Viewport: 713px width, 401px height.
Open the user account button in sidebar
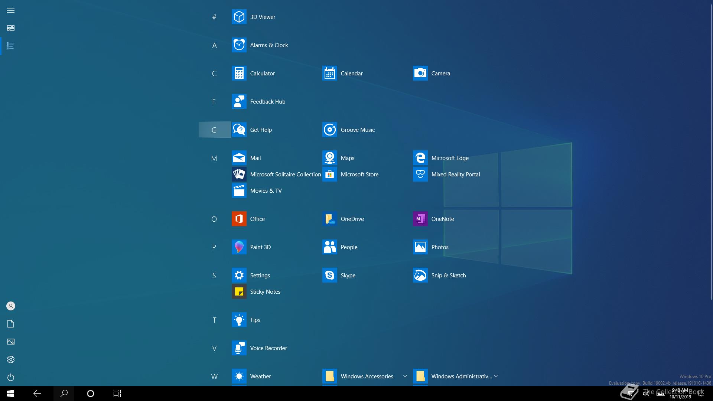(x=11, y=306)
